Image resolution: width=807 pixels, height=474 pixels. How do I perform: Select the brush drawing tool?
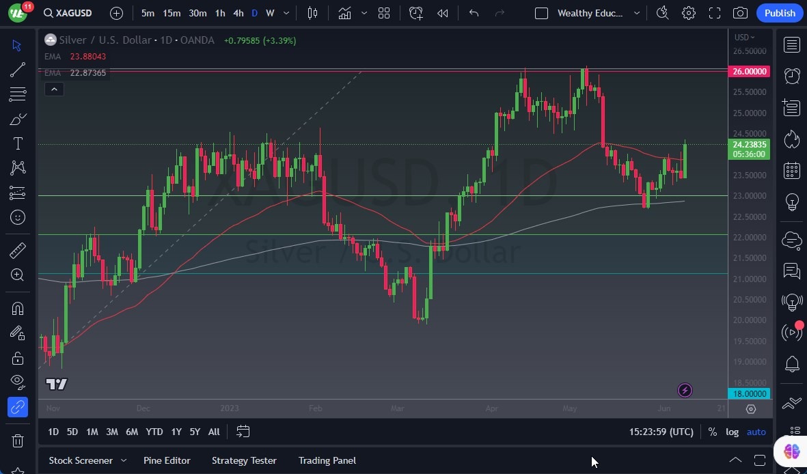(18, 120)
